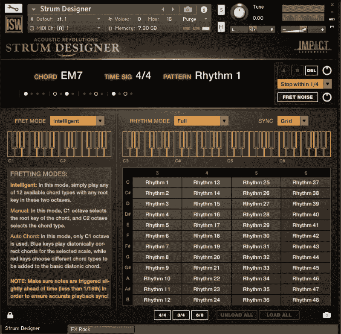Switch to the FX Rack tab
Viewport: 341px width, 334px height.
101,329
